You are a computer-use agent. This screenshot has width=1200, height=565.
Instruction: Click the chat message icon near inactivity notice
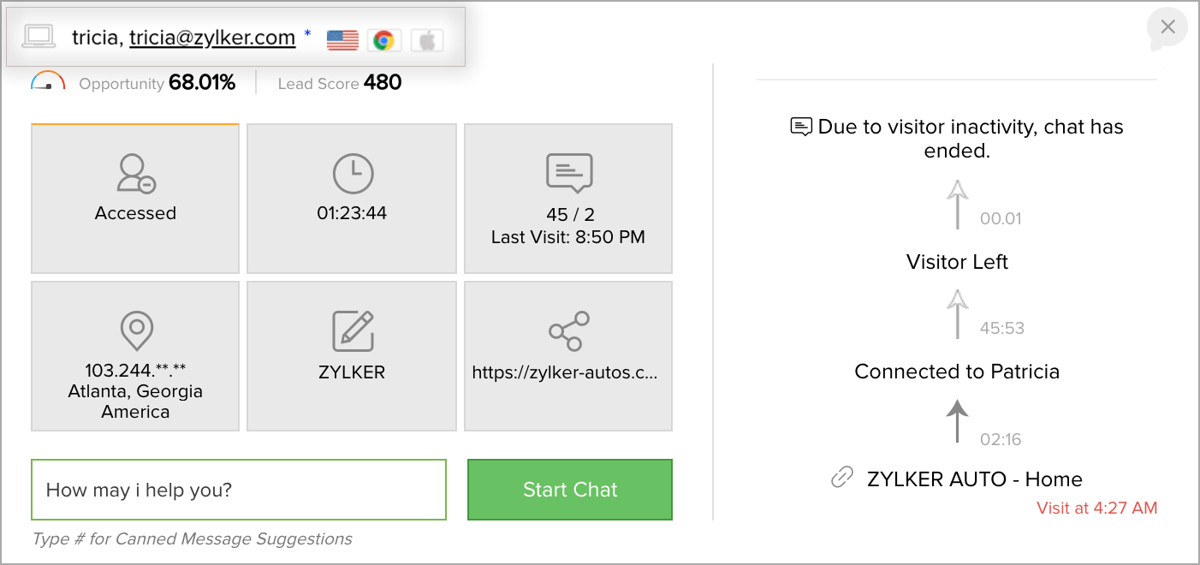[x=801, y=127]
